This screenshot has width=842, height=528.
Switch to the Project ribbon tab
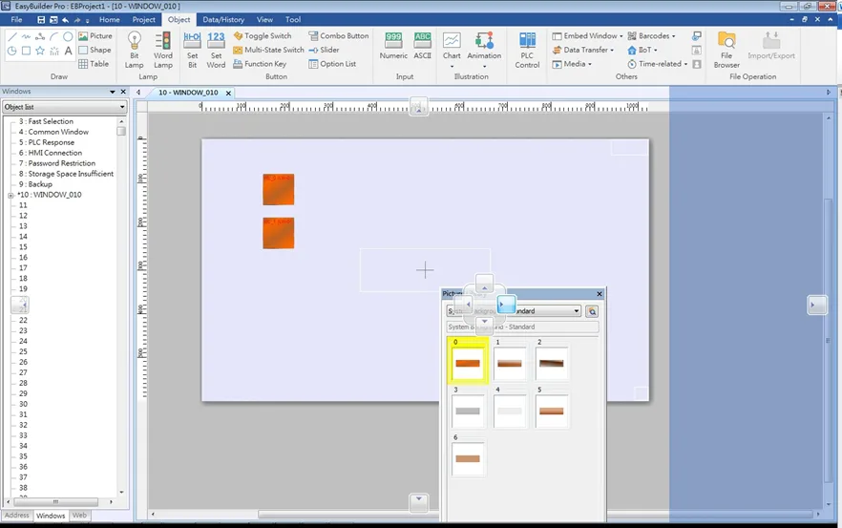pos(144,20)
